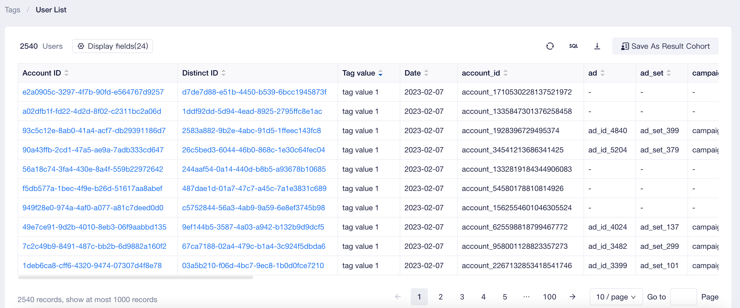
Task: Go to next page arrow
Action: (573, 296)
